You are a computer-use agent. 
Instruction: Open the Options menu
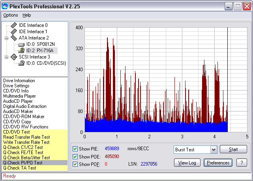(11, 15)
